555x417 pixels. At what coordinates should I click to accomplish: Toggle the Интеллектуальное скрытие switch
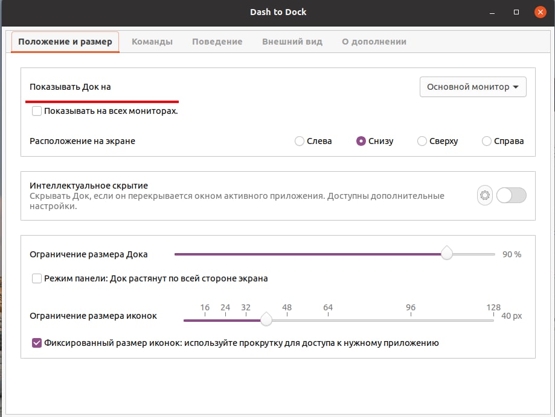511,195
